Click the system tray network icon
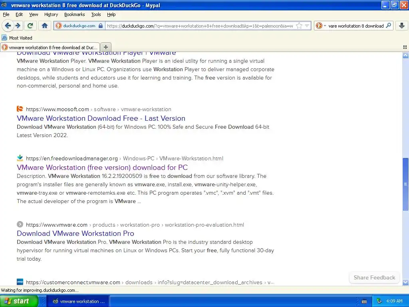 (x=379, y=301)
